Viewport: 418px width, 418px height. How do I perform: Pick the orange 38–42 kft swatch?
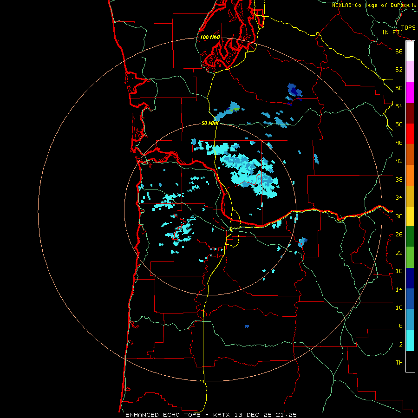pos(410,176)
